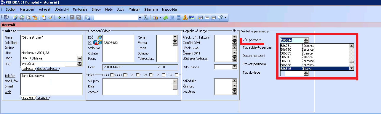The height and width of the screenshot is (114, 381).
Task: Click the E-mail link label
Action: (9, 86)
